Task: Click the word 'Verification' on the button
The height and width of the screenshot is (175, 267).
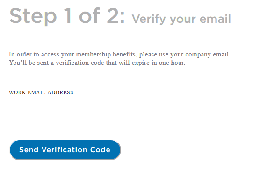Action: (65, 150)
